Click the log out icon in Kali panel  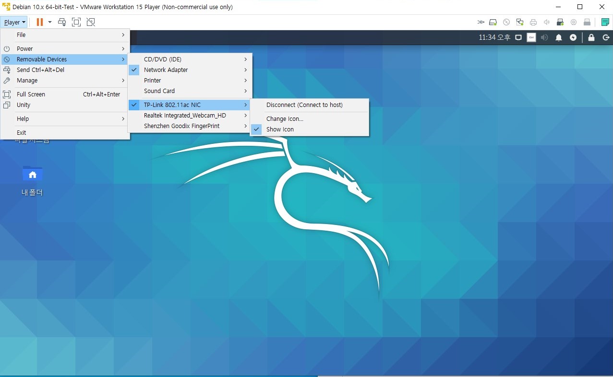[x=606, y=37]
